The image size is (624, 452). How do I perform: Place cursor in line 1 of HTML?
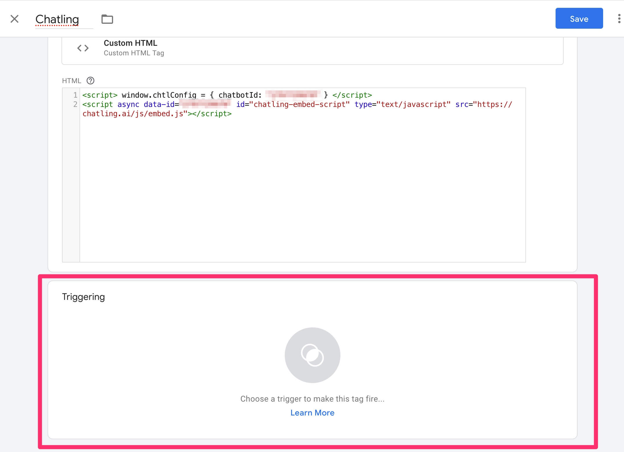coord(227,95)
